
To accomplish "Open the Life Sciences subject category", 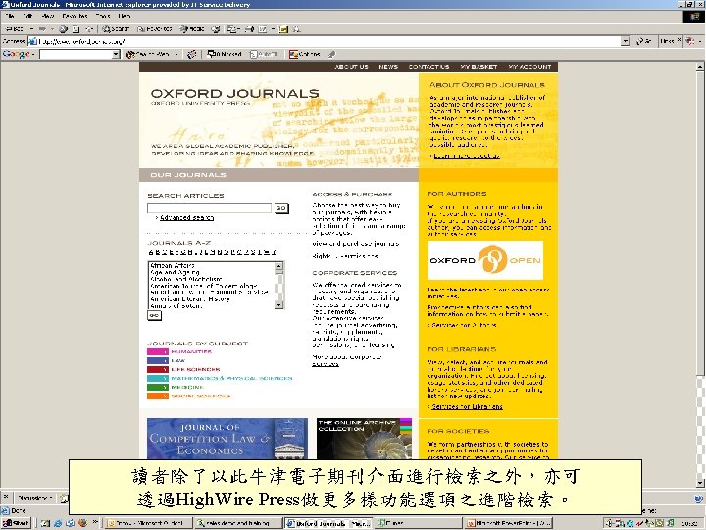I will (183, 370).
